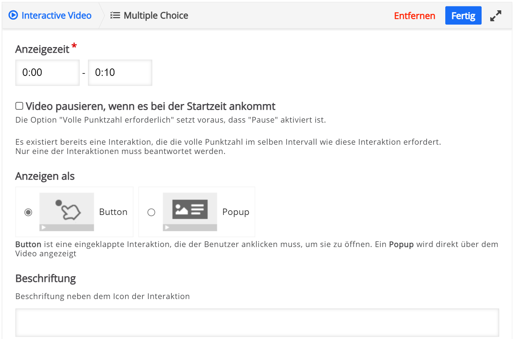This screenshot has width=514, height=339.
Task: Click the Interactive Video play circle icon
Action: pos(13,15)
